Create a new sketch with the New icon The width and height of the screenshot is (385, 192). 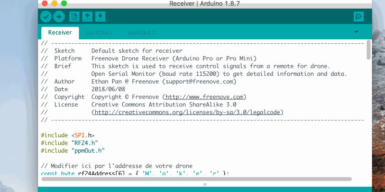point(74,17)
